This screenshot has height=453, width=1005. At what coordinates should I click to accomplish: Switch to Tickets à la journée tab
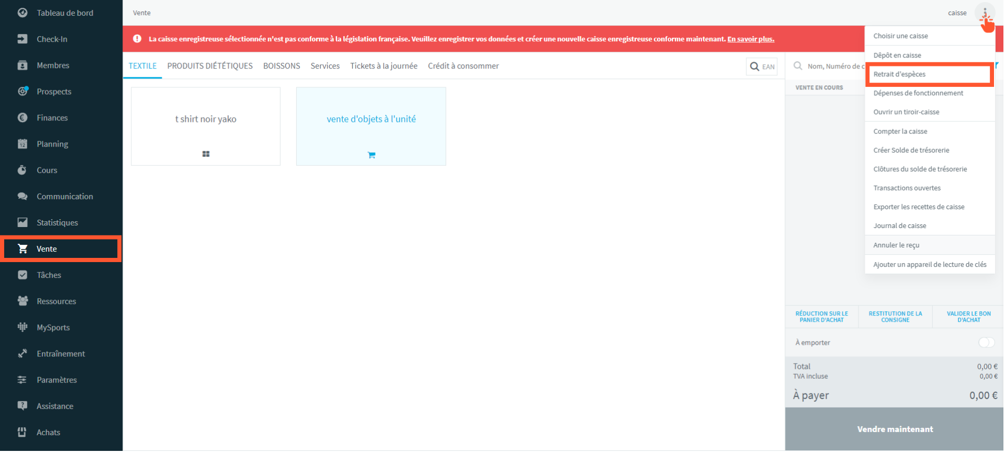point(384,66)
